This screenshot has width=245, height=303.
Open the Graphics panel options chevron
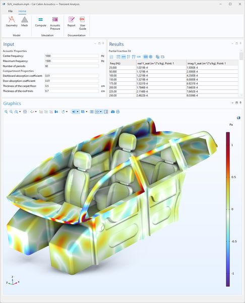(232, 103)
